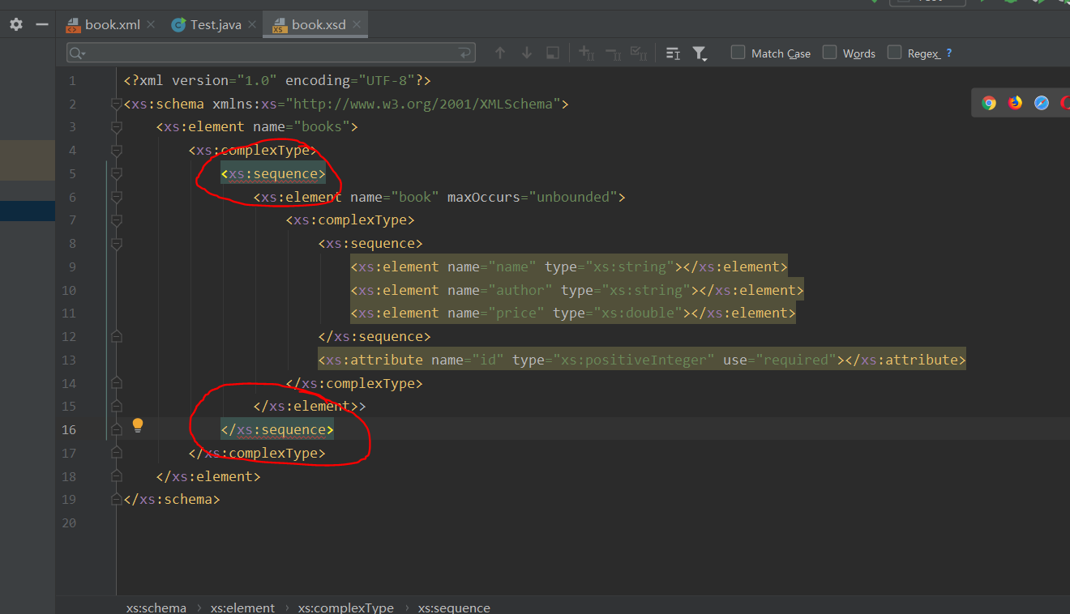Toggle multiline search mode icon
The width and height of the screenshot is (1070, 614).
click(x=673, y=53)
